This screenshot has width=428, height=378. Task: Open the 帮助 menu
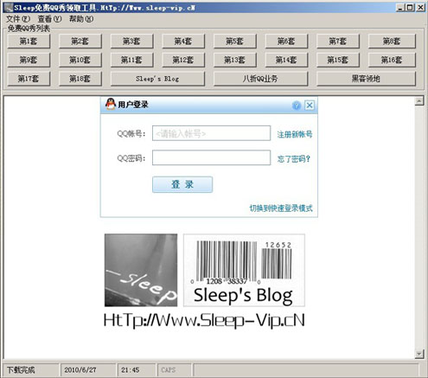tap(81, 19)
